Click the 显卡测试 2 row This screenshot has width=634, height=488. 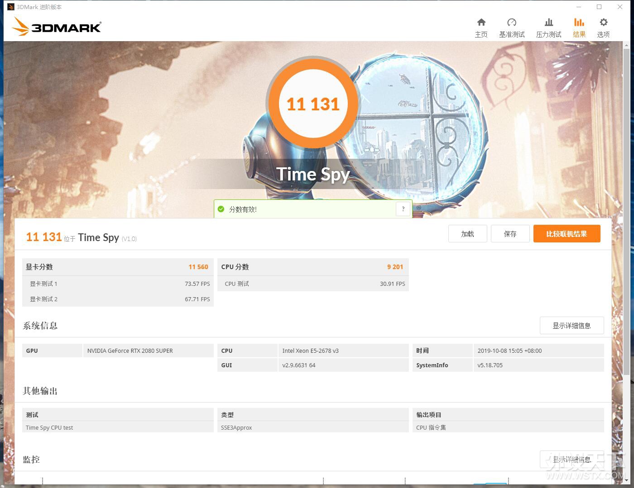tap(118, 299)
